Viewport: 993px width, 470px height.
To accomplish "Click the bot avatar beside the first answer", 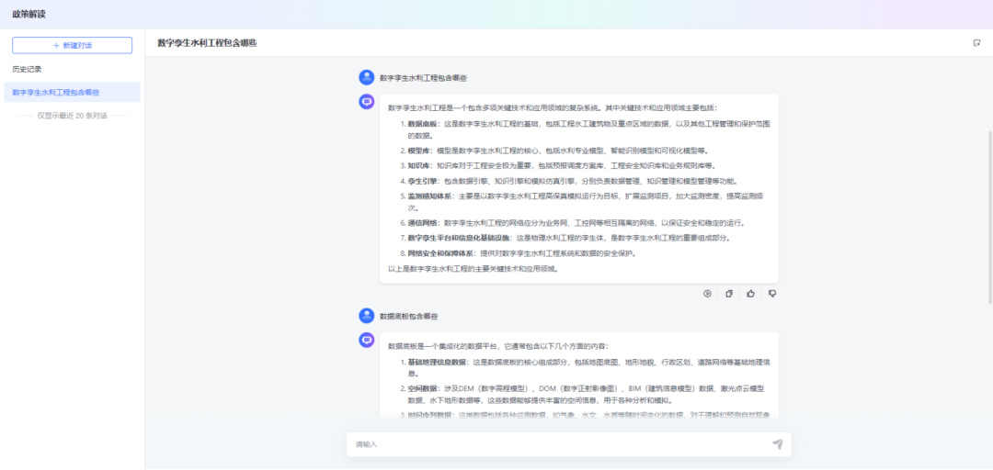I will [x=366, y=102].
